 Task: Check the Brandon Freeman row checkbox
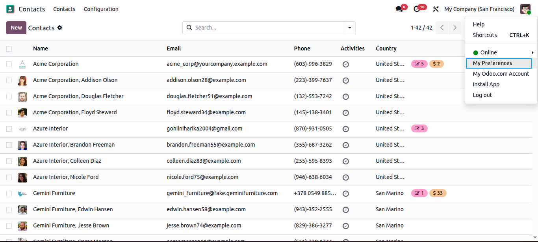point(9,145)
